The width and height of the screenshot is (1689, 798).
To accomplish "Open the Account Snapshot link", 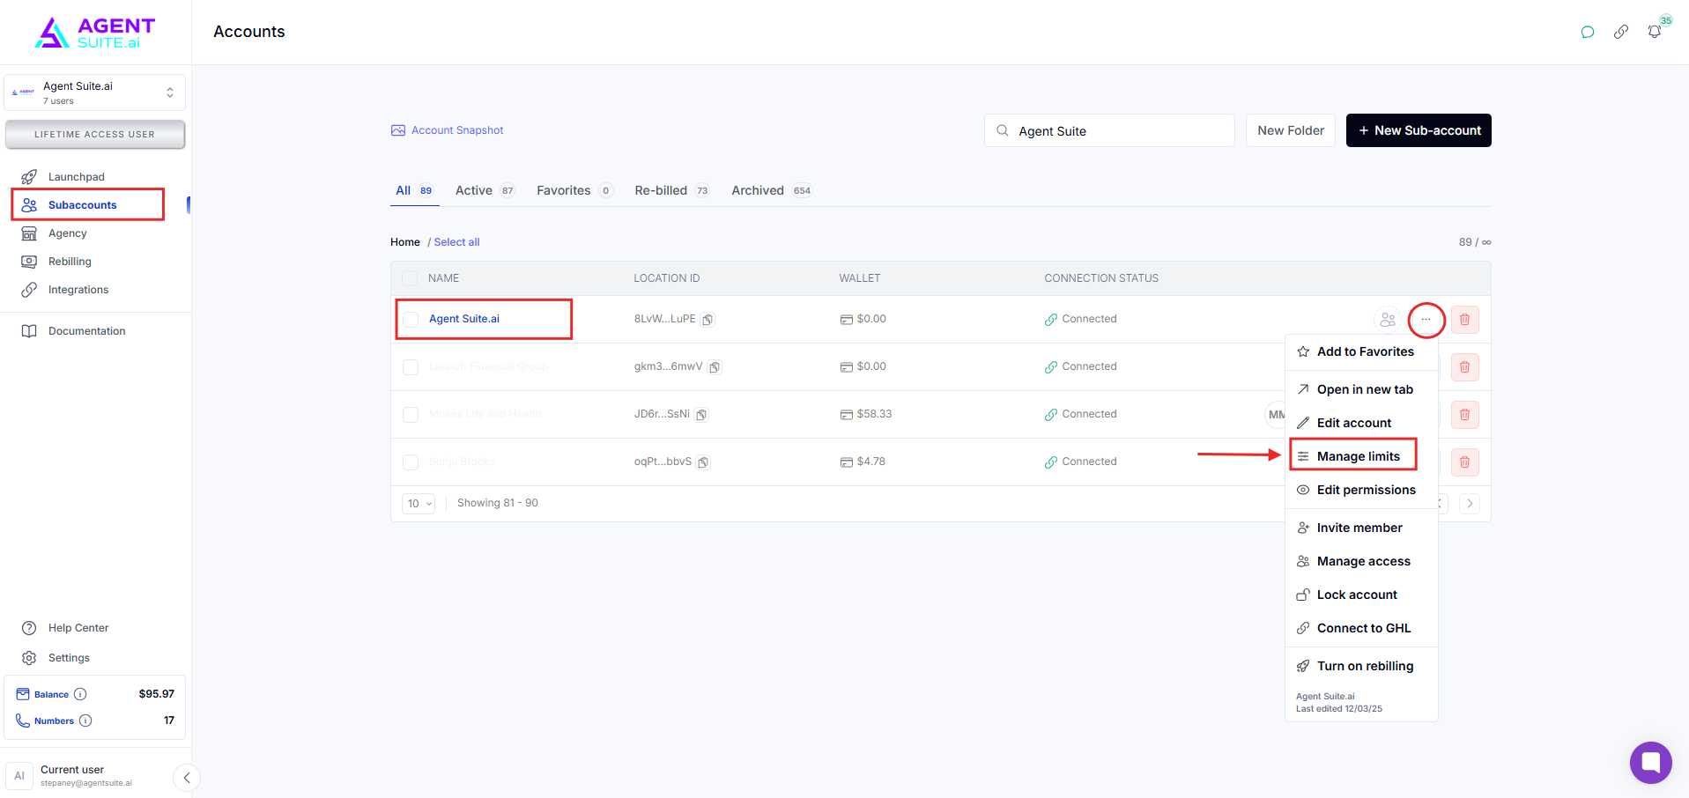I will 448,130.
